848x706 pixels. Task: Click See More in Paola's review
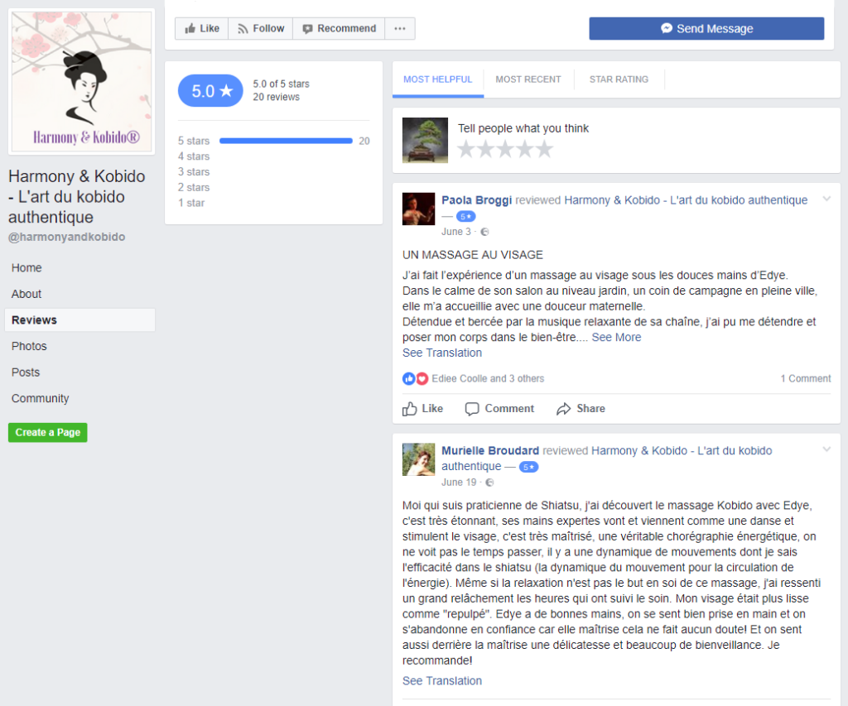point(616,338)
